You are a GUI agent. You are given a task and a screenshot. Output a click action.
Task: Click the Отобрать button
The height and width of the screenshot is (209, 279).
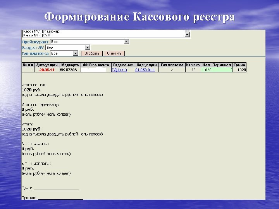92,53
